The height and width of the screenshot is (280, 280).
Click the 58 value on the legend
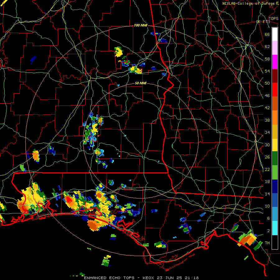click(x=267, y=59)
